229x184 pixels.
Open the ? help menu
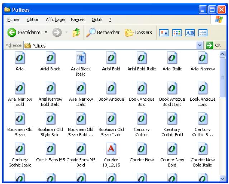click(x=110, y=20)
